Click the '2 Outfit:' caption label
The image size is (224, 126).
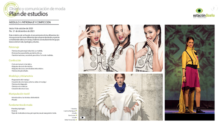74,113
